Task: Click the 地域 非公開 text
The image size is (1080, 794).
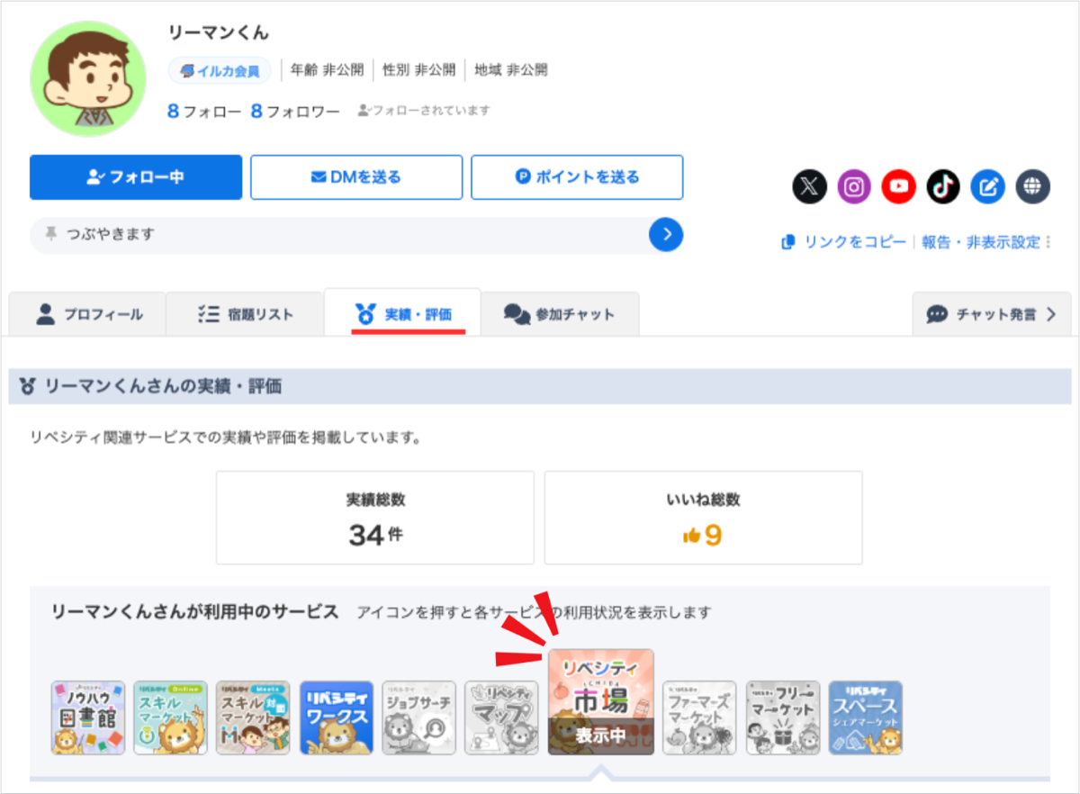Action: [511, 70]
